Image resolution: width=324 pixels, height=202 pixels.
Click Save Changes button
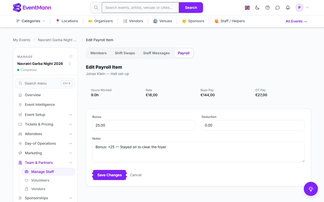pyautogui.click(x=109, y=175)
